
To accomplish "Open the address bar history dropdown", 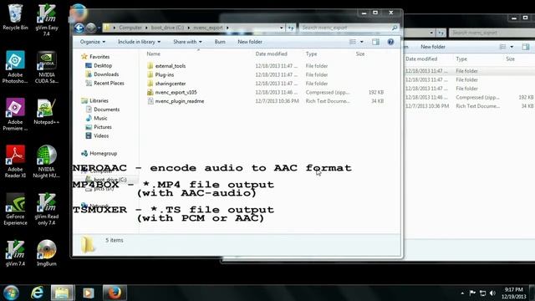I will [x=281, y=28].
